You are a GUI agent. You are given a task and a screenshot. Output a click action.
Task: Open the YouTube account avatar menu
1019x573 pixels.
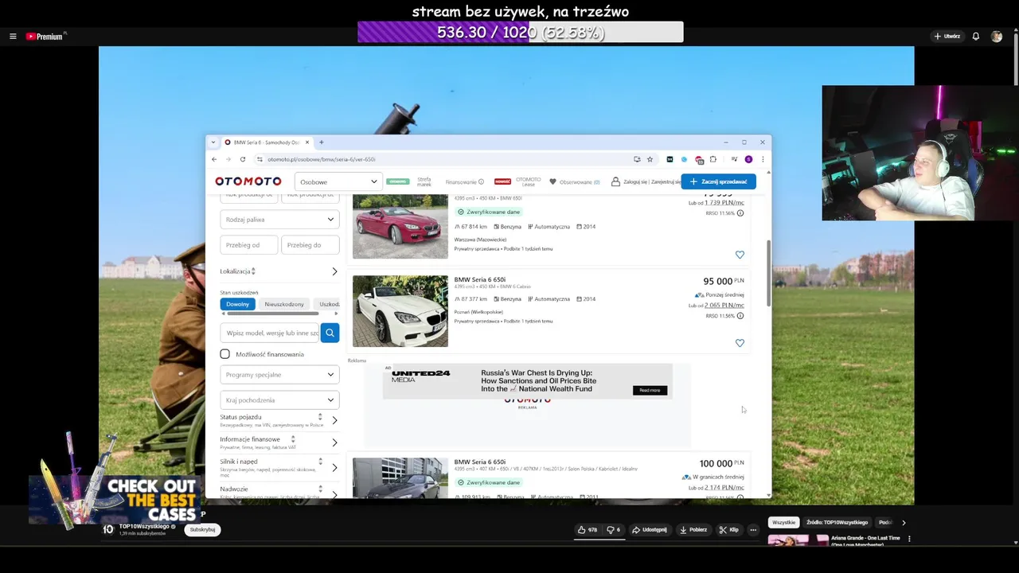997,37
